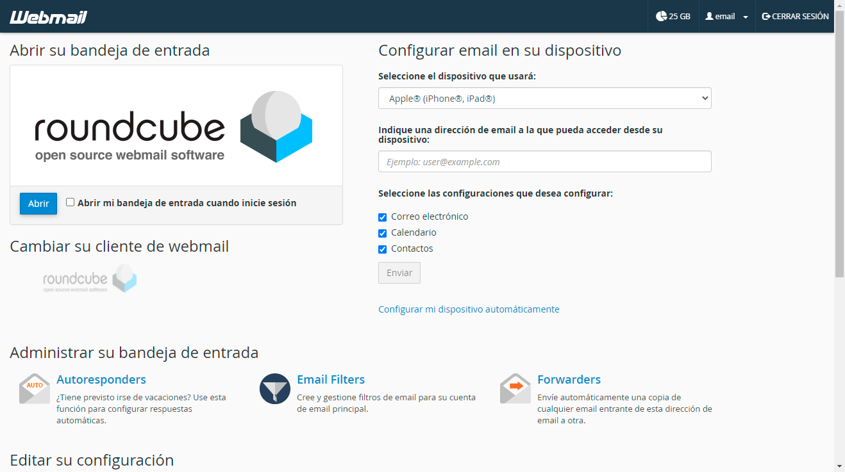Image resolution: width=845 pixels, height=472 pixels.
Task: Click the logout arrow icon
Action: pyautogui.click(x=766, y=16)
